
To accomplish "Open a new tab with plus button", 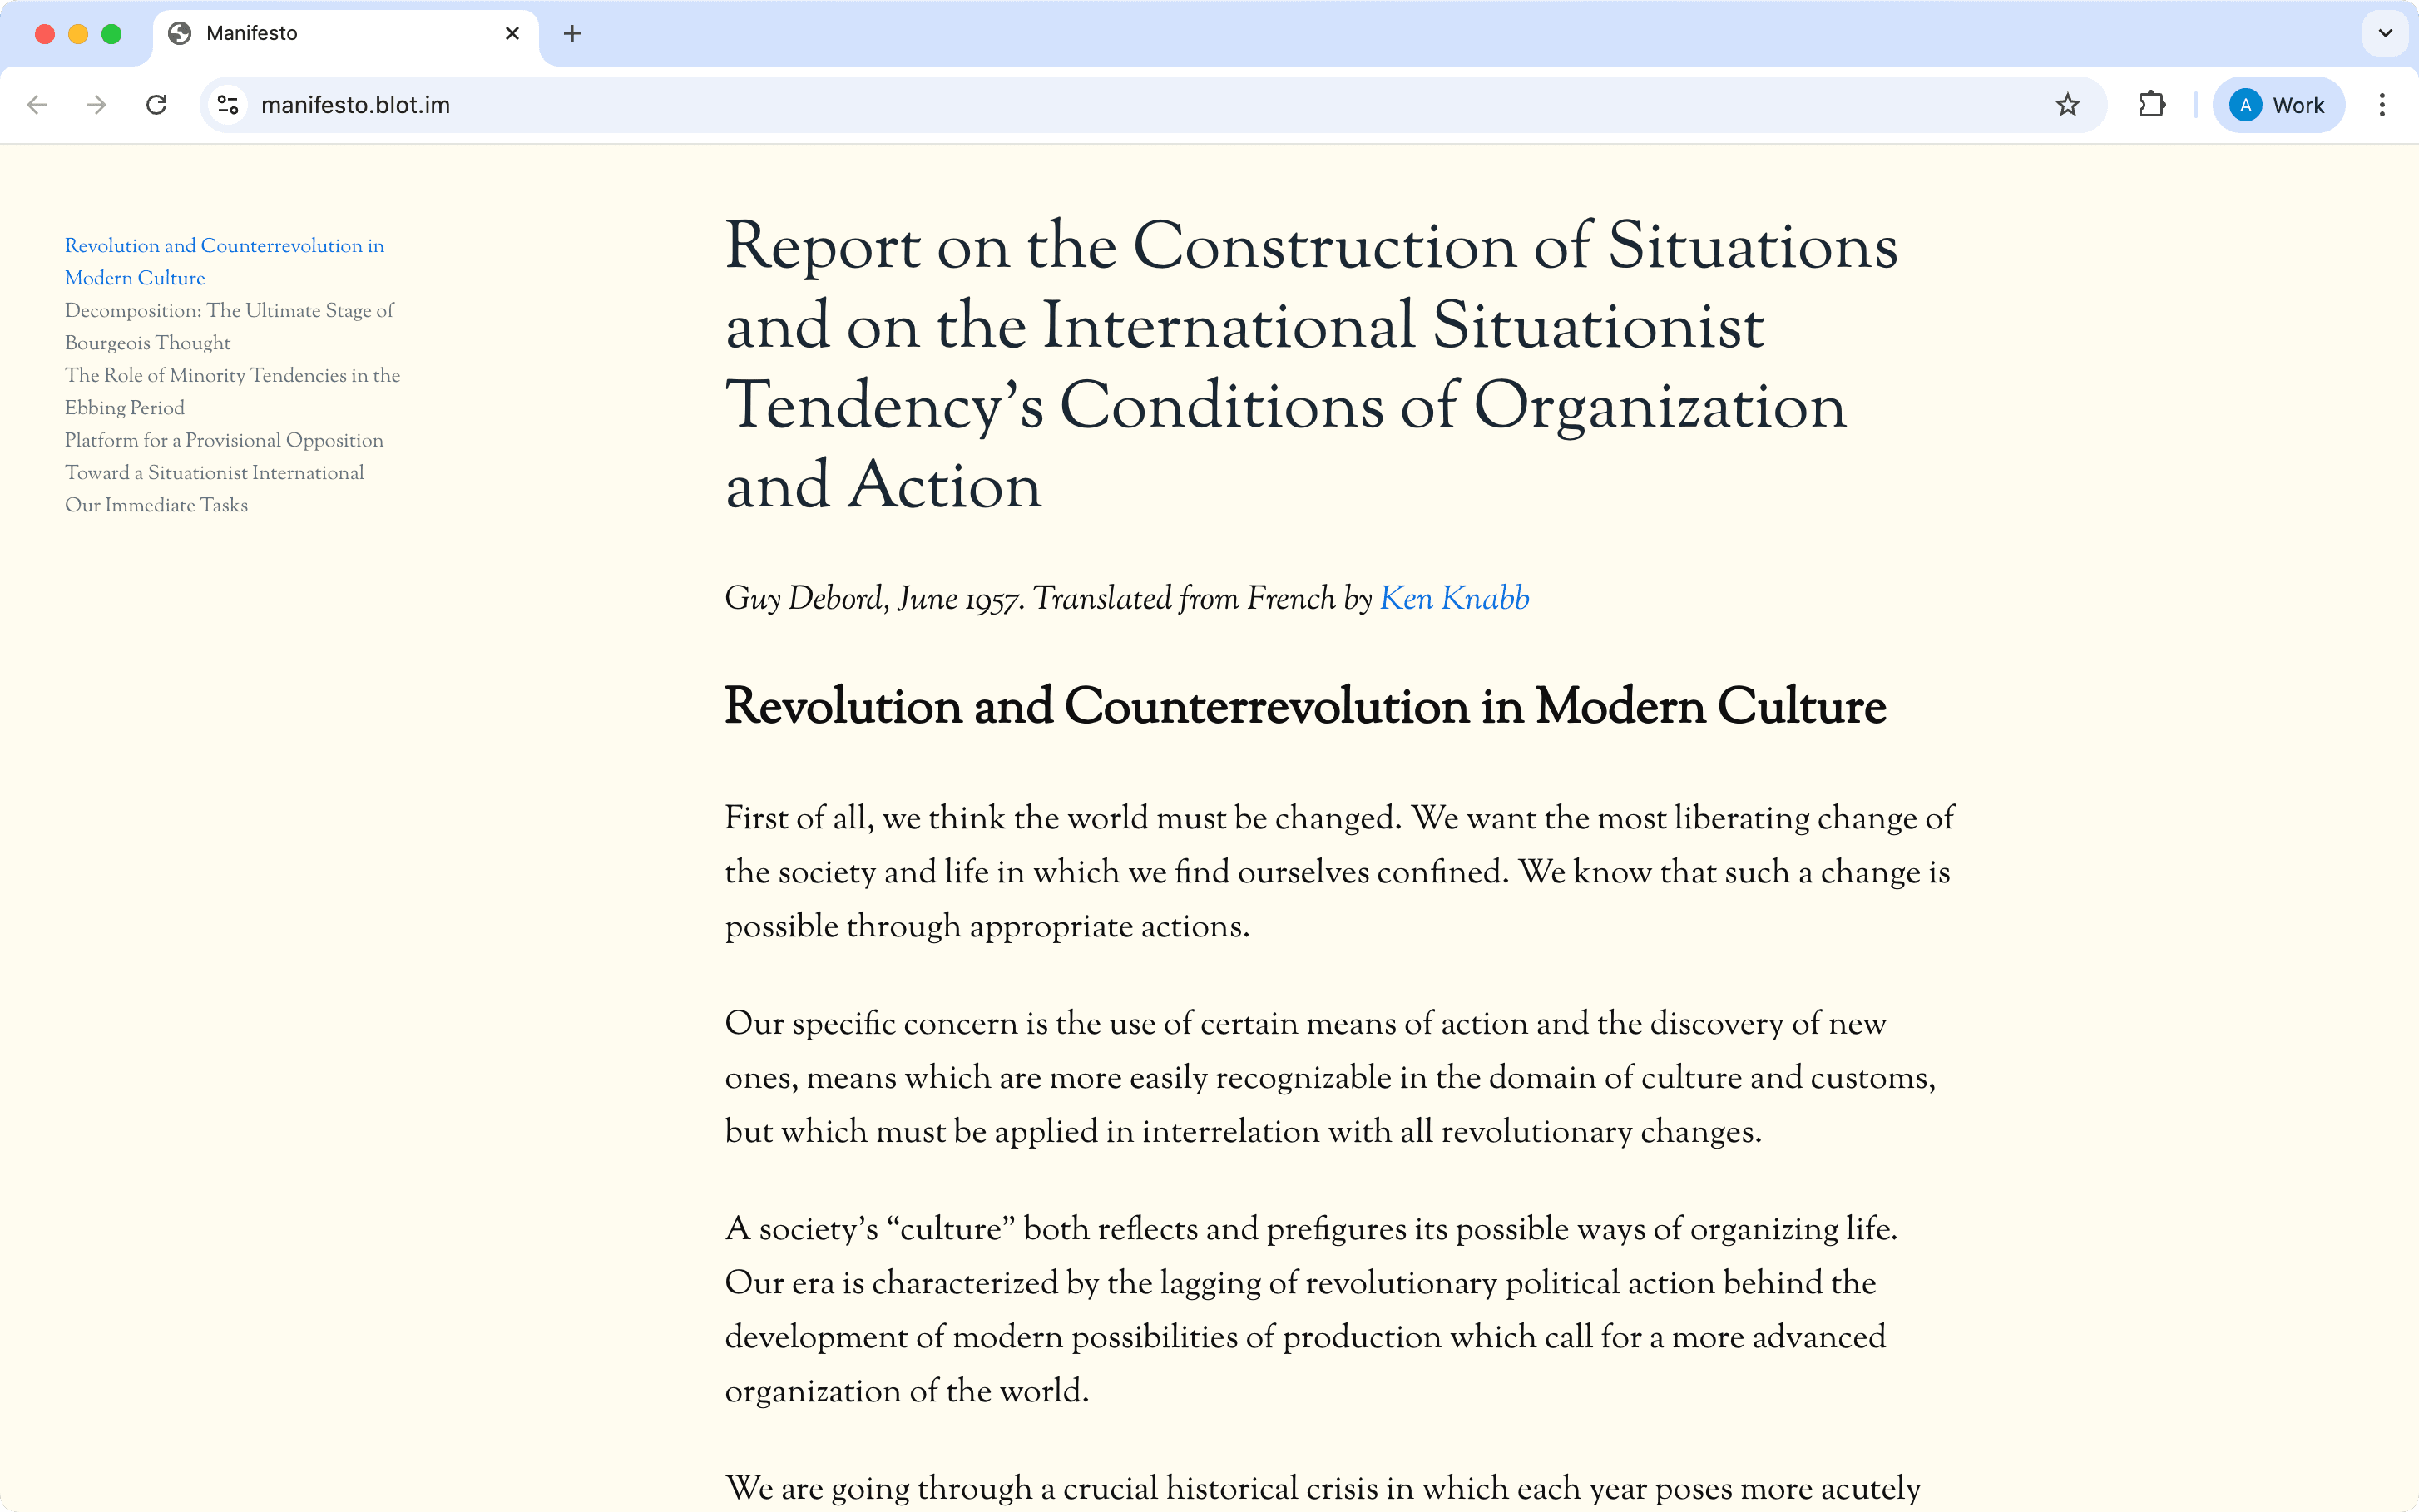I will tap(572, 33).
